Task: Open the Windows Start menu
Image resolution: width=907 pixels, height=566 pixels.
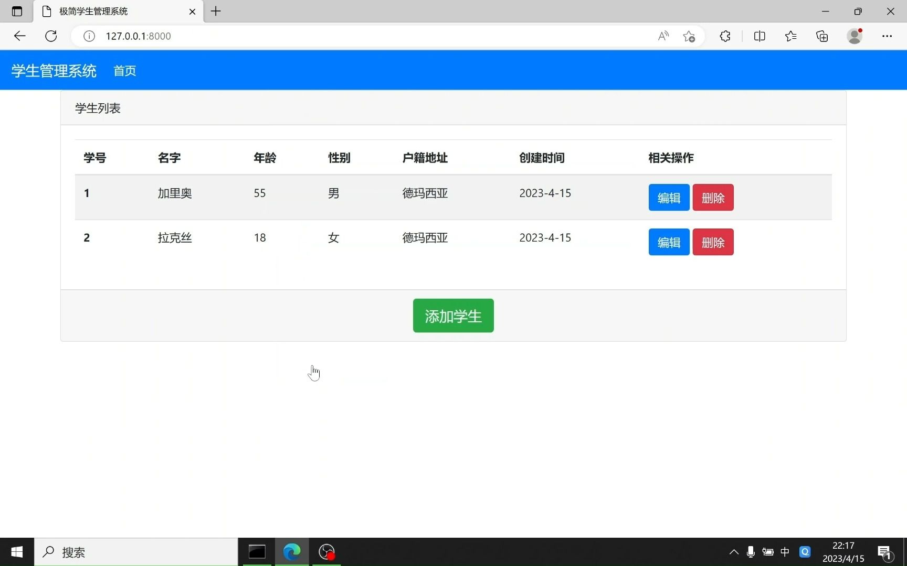Action: [17, 552]
